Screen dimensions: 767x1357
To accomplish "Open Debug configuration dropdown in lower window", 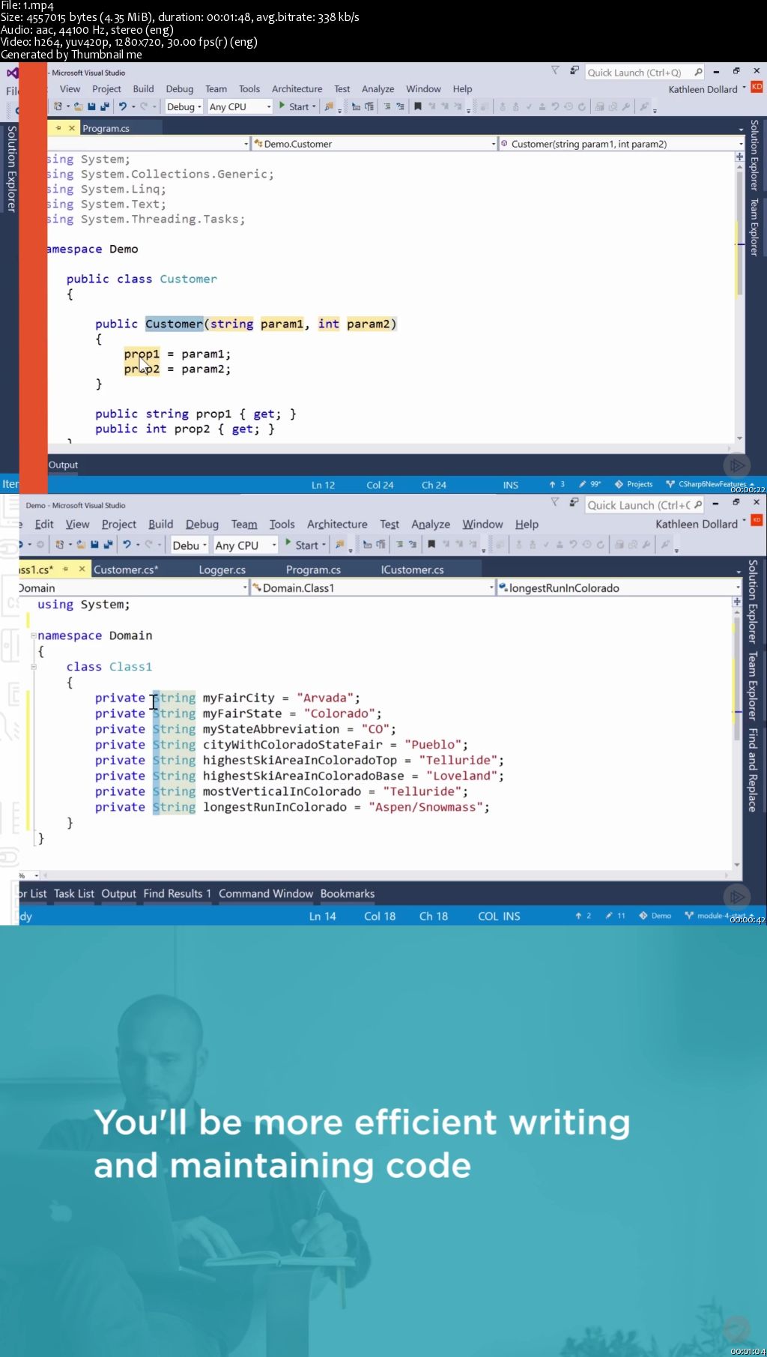I will coord(190,545).
